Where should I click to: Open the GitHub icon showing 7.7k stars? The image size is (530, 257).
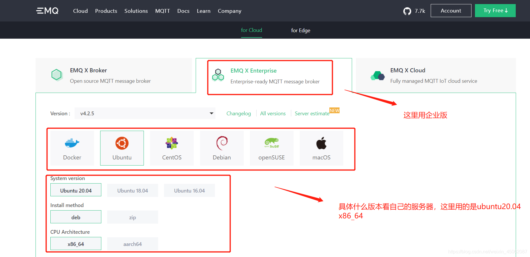tap(407, 11)
